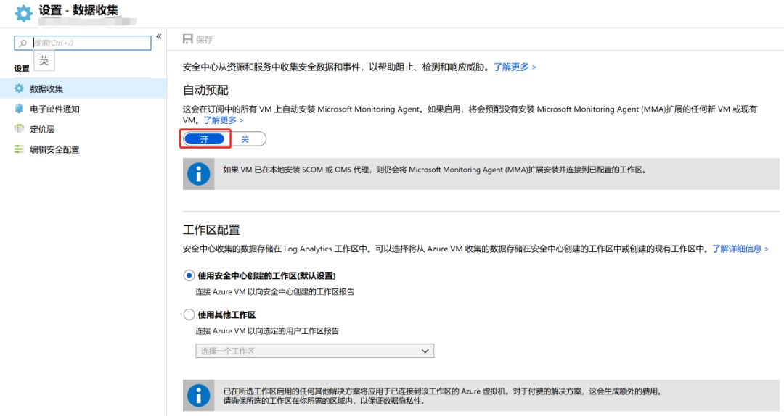
Task: Click the save floppy disk icon
Action: 188,40
